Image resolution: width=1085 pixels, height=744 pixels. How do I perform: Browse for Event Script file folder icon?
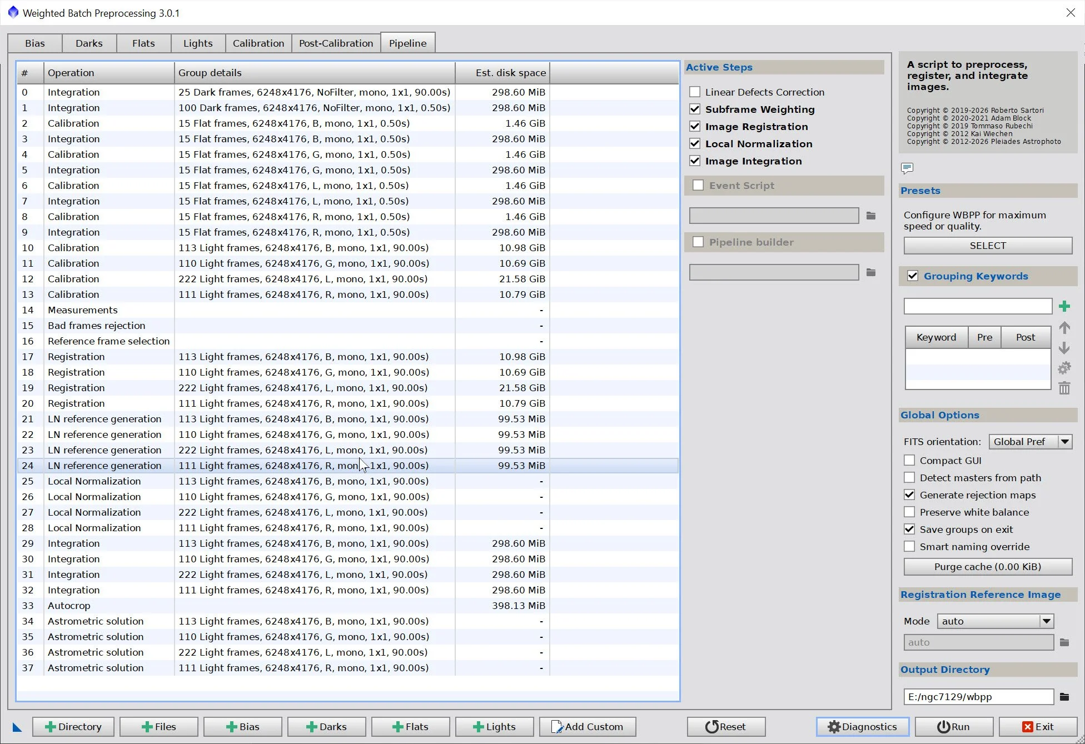[x=871, y=216]
